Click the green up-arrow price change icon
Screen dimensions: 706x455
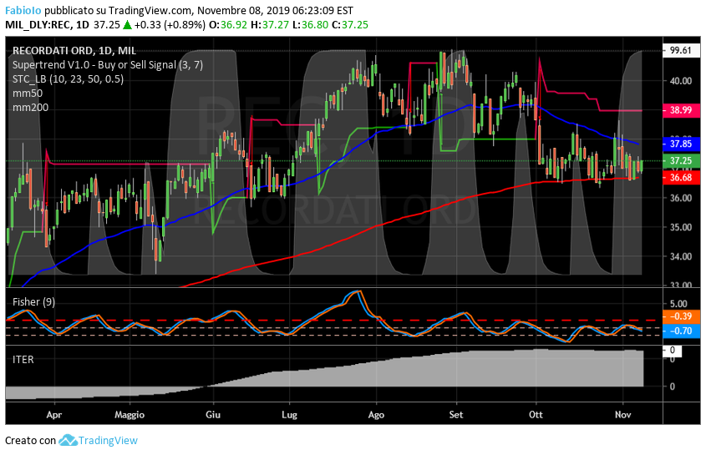[x=126, y=25]
